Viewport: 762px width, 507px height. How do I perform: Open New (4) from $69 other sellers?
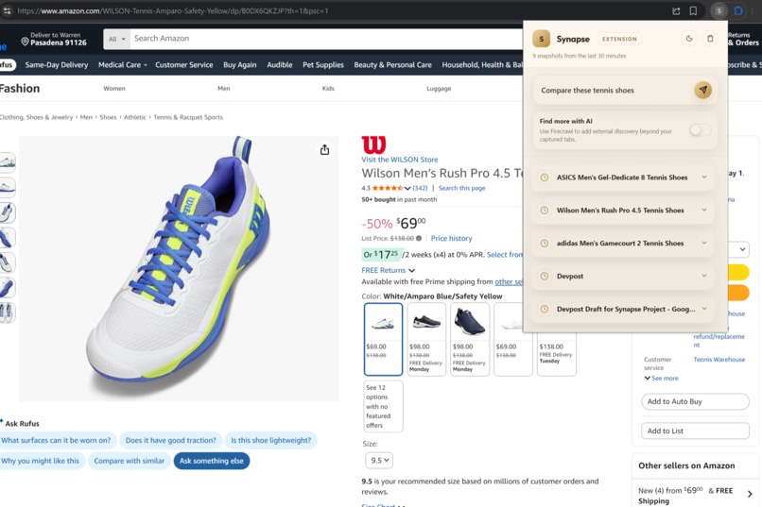tap(695, 495)
